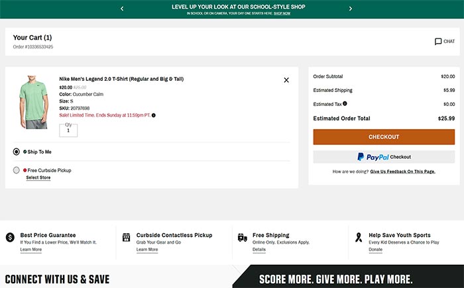Click the Youth Sports ribbon icon
This screenshot has height=288, width=464.
pos(359,237)
